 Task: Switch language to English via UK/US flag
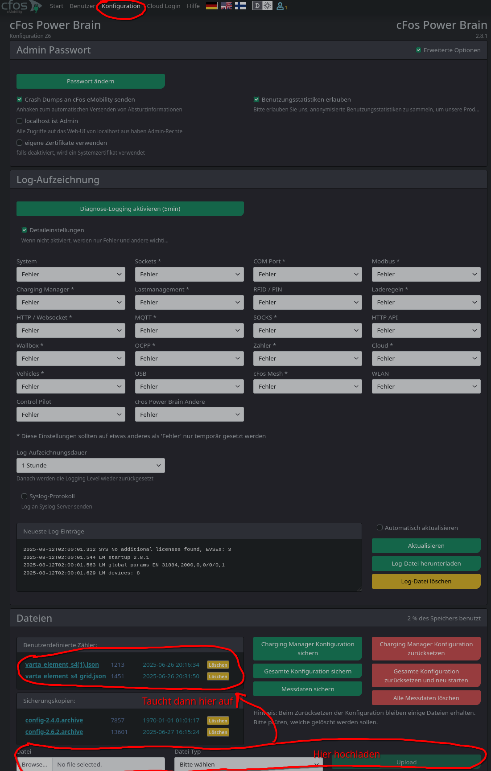click(x=226, y=6)
